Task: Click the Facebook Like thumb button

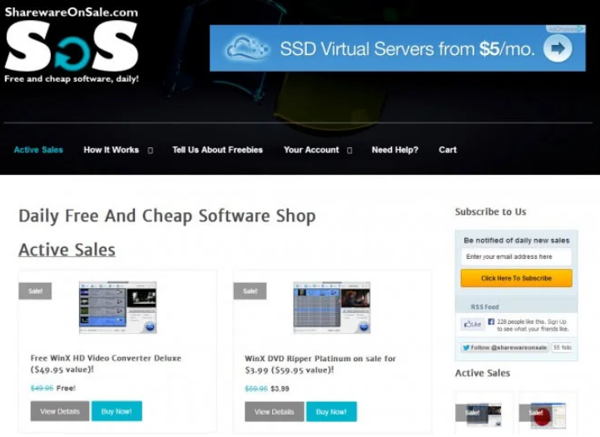Action: click(473, 324)
